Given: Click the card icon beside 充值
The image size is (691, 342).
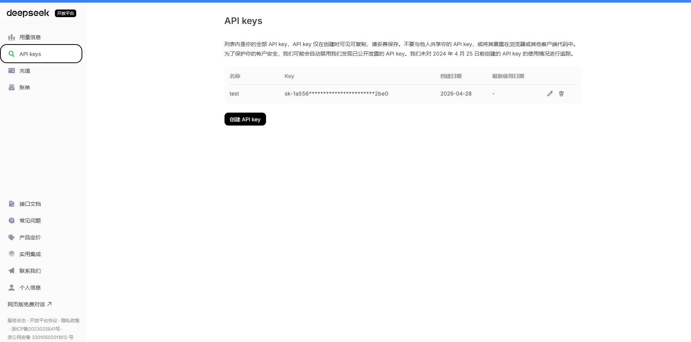Looking at the screenshot, I should click(x=11, y=71).
